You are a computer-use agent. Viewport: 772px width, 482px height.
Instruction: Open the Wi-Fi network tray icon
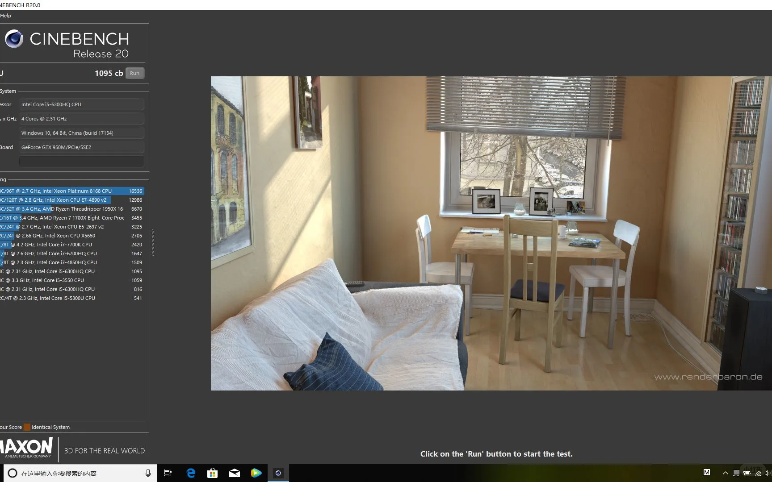click(758, 473)
